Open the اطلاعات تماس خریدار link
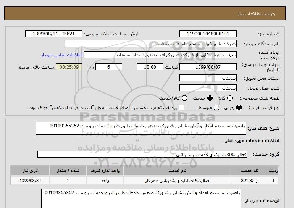 [x=62, y=55]
